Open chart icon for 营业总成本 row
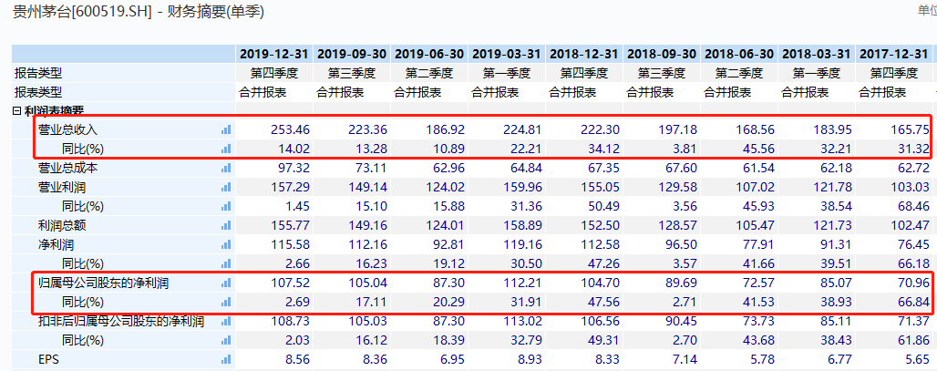 (226, 168)
